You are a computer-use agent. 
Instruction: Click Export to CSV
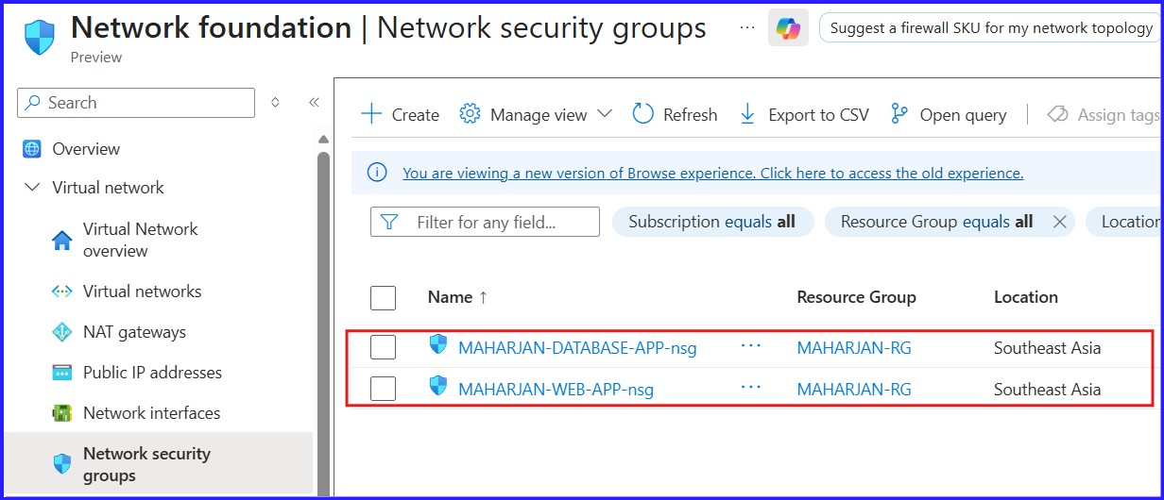click(803, 115)
